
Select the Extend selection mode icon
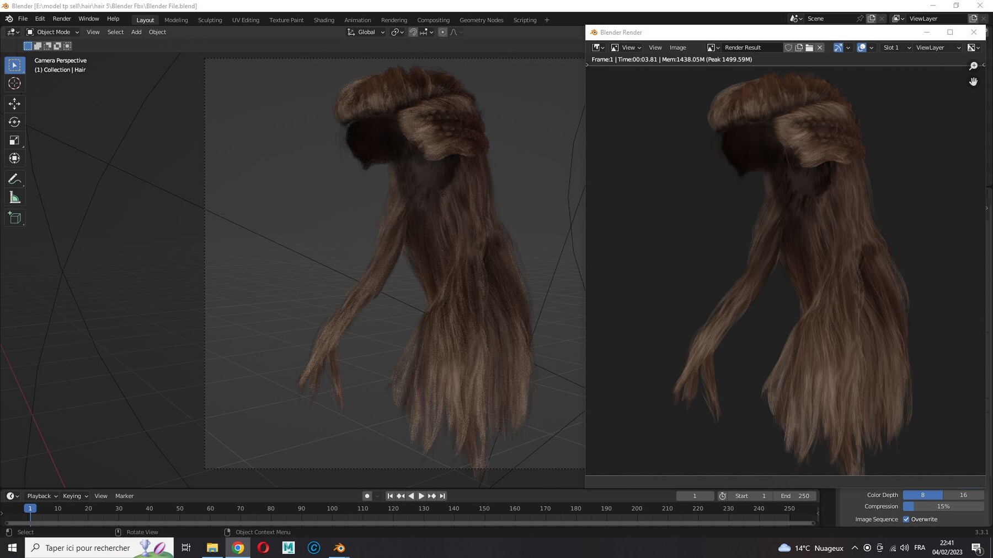38,46
